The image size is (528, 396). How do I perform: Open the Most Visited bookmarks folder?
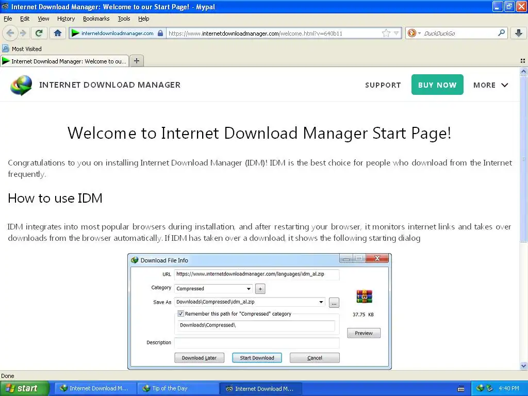coord(22,49)
